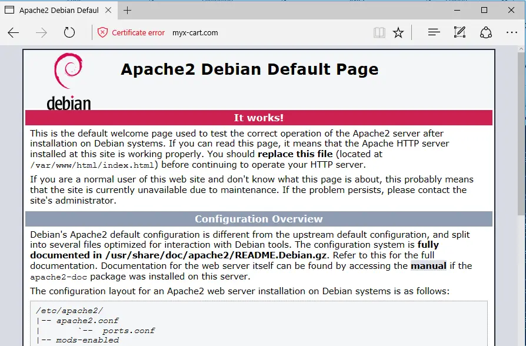Click the /etc/apache2/ directory line
526x346 pixels.
69,311
